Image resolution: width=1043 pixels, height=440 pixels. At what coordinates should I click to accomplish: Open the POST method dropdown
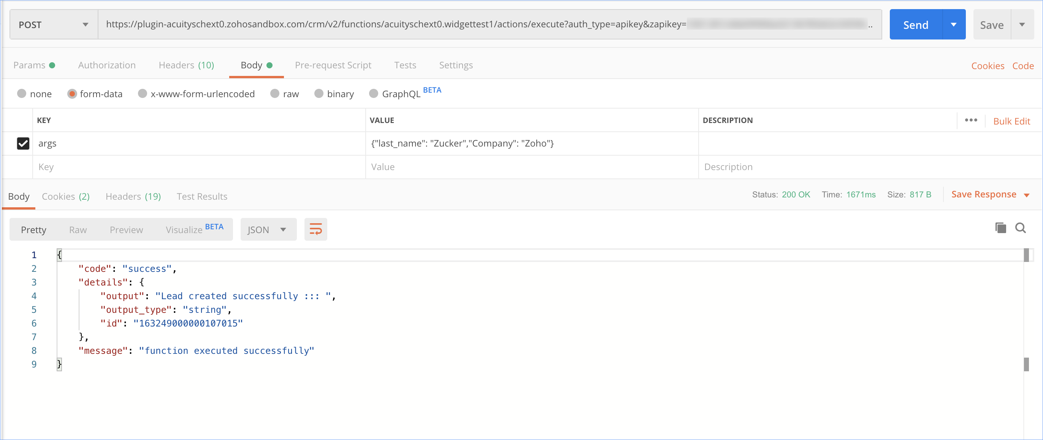pos(54,25)
